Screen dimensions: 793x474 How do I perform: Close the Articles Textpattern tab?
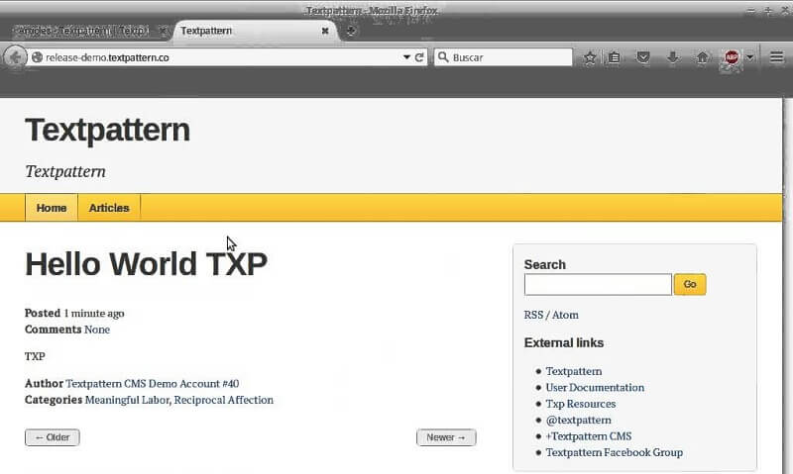point(163,31)
